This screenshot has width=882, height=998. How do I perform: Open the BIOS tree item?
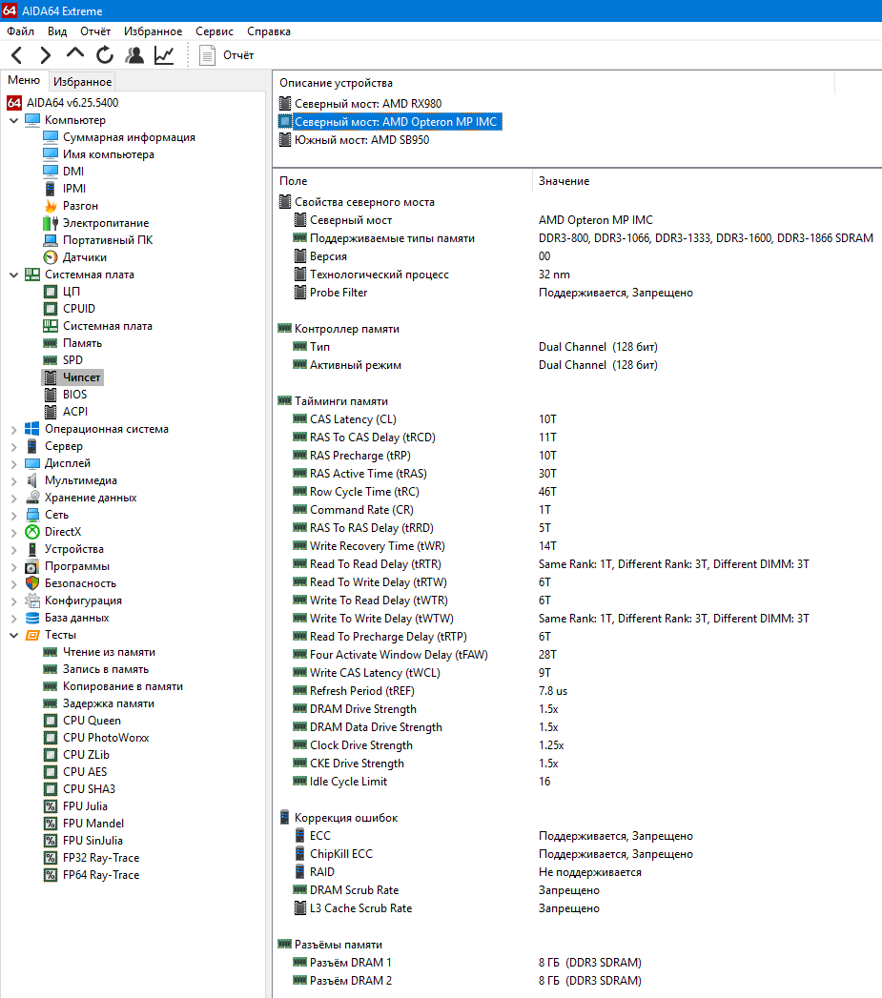tap(74, 395)
